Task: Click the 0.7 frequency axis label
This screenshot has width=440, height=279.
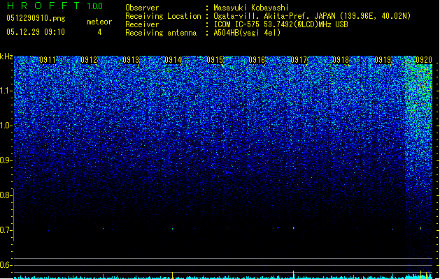Action: (x=6, y=230)
